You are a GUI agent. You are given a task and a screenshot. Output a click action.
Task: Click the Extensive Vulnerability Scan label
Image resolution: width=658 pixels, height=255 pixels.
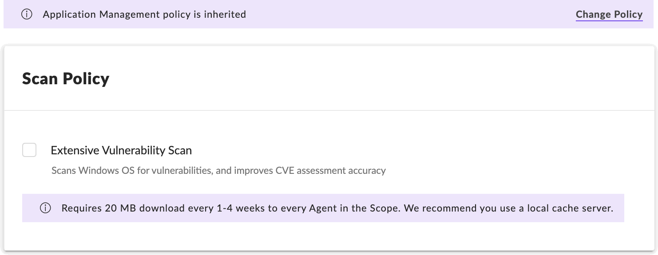(x=121, y=150)
